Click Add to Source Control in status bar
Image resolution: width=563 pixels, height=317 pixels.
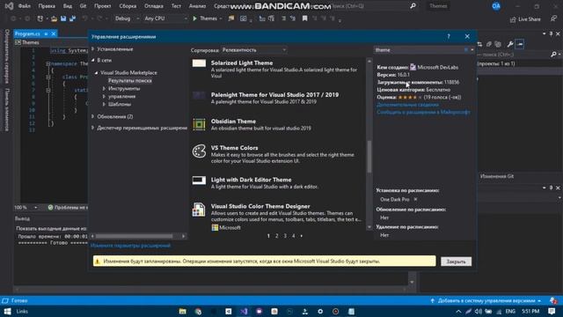tap(486, 301)
